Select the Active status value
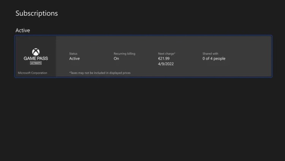The image size is (285, 161). [x=74, y=59]
